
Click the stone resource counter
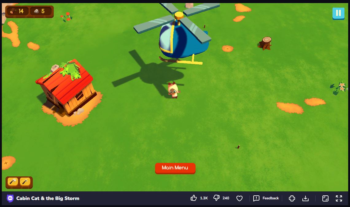[x=41, y=11]
